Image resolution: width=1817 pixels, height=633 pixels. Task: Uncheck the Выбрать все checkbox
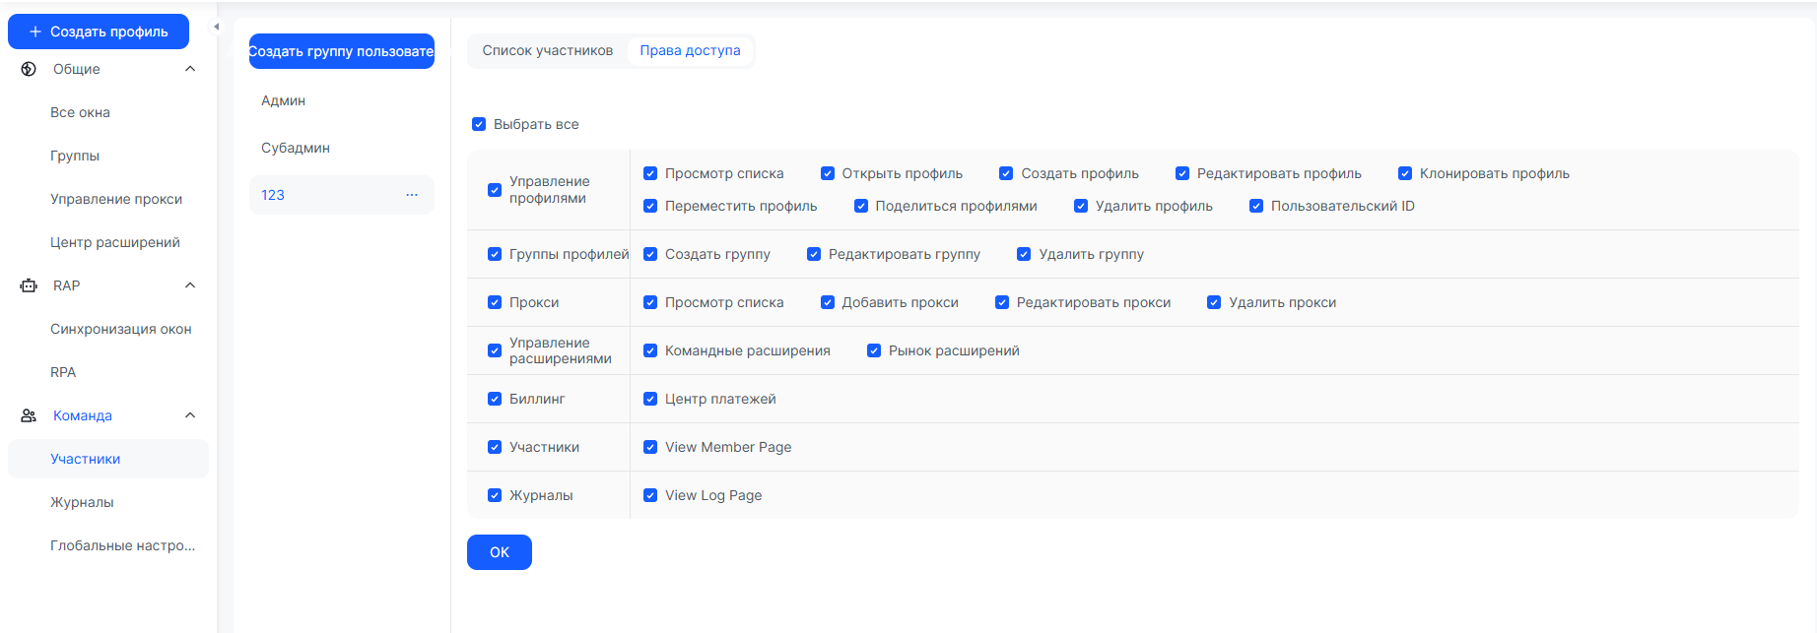(479, 124)
